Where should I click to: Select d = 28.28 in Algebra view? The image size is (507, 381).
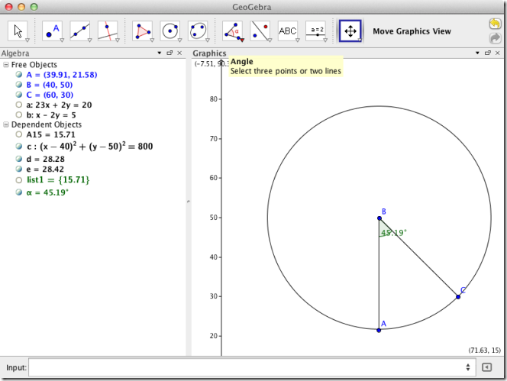[45, 159]
